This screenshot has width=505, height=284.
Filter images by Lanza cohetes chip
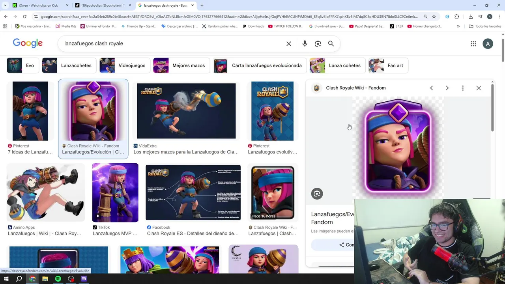tap(337, 65)
